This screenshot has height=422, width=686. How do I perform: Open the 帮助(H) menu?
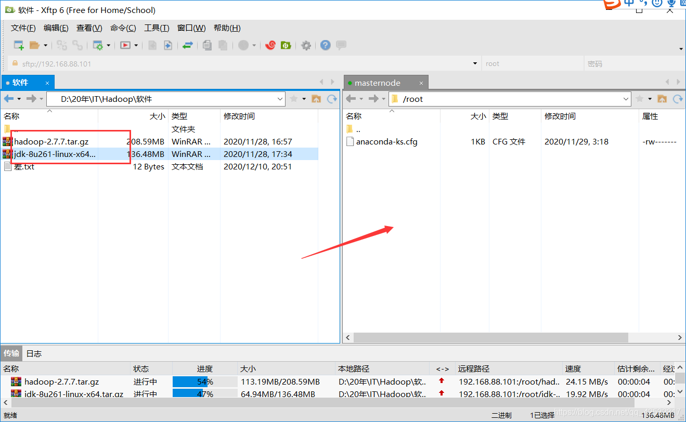click(x=227, y=28)
